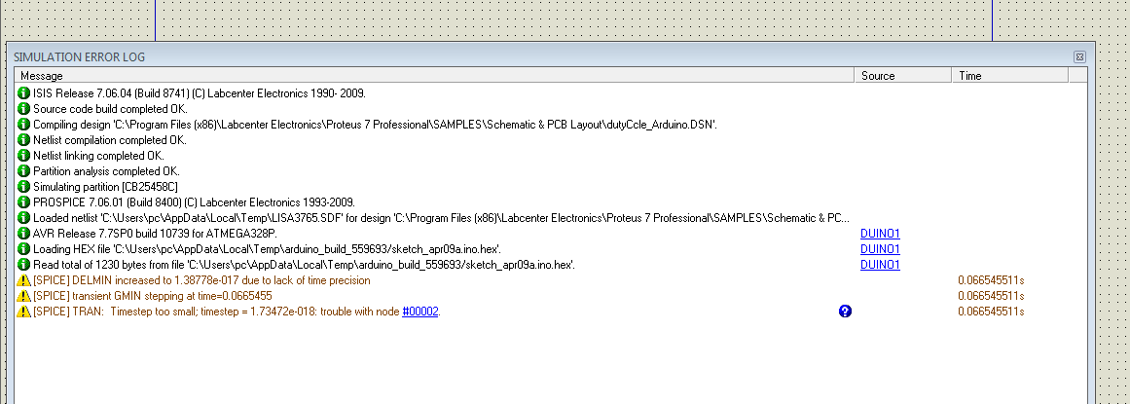Viewport: 1130px width, 404px height.
Task: Click warning icon beside transient GMIN stepping
Action: (23, 297)
